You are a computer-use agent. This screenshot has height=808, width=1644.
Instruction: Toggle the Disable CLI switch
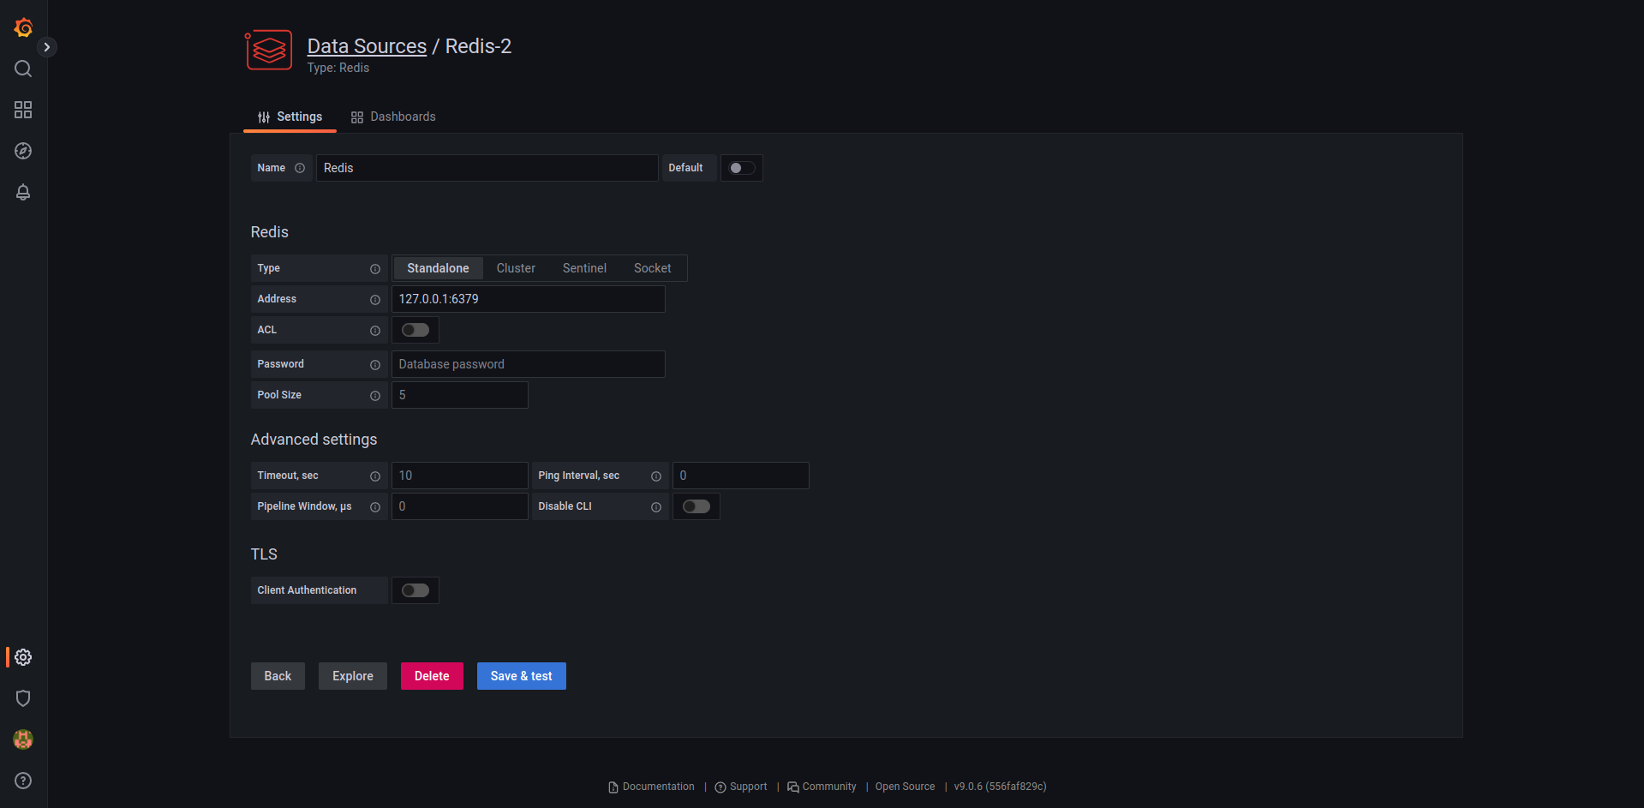(x=696, y=506)
